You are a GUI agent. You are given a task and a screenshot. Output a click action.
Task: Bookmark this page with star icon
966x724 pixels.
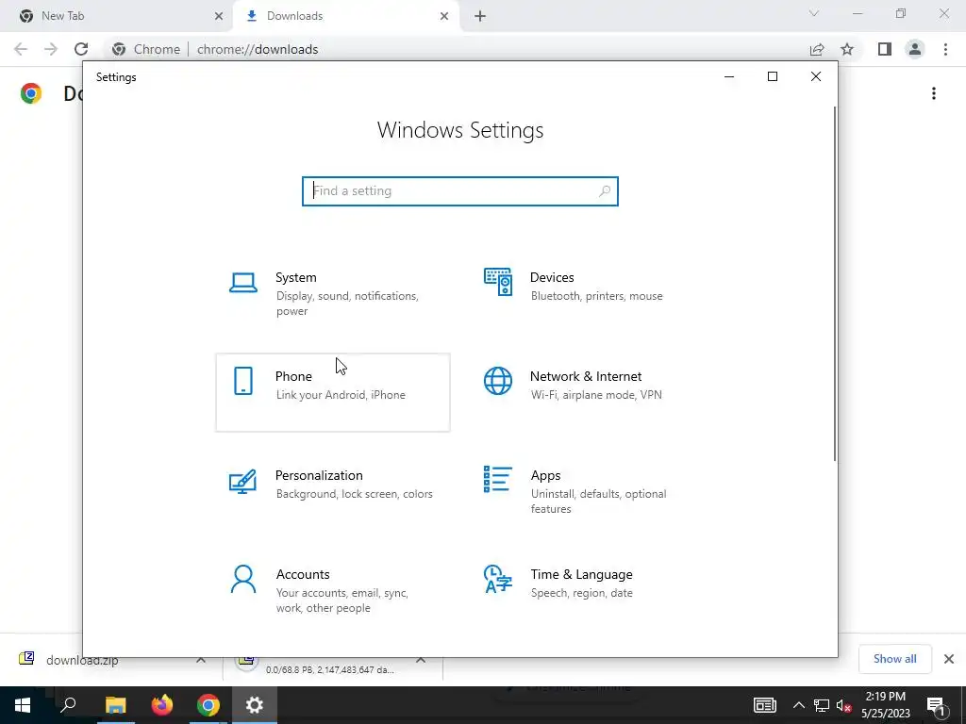click(x=848, y=49)
